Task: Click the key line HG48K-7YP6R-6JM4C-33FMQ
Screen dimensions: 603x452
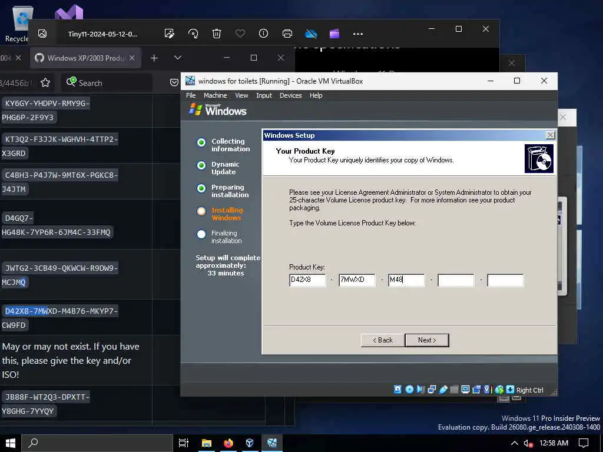Action: pos(56,232)
